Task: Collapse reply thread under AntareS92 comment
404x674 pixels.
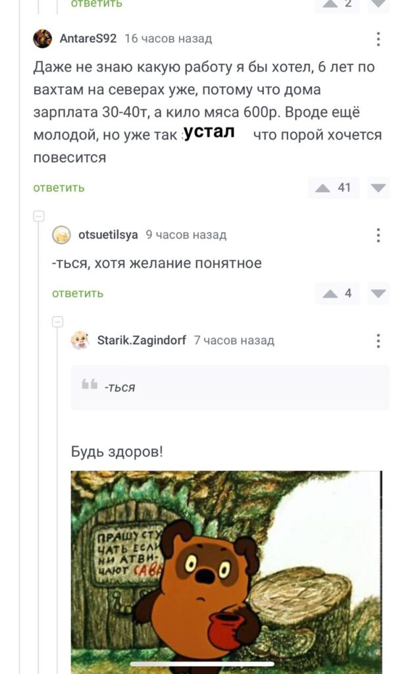Action: [x=39, y=216]
